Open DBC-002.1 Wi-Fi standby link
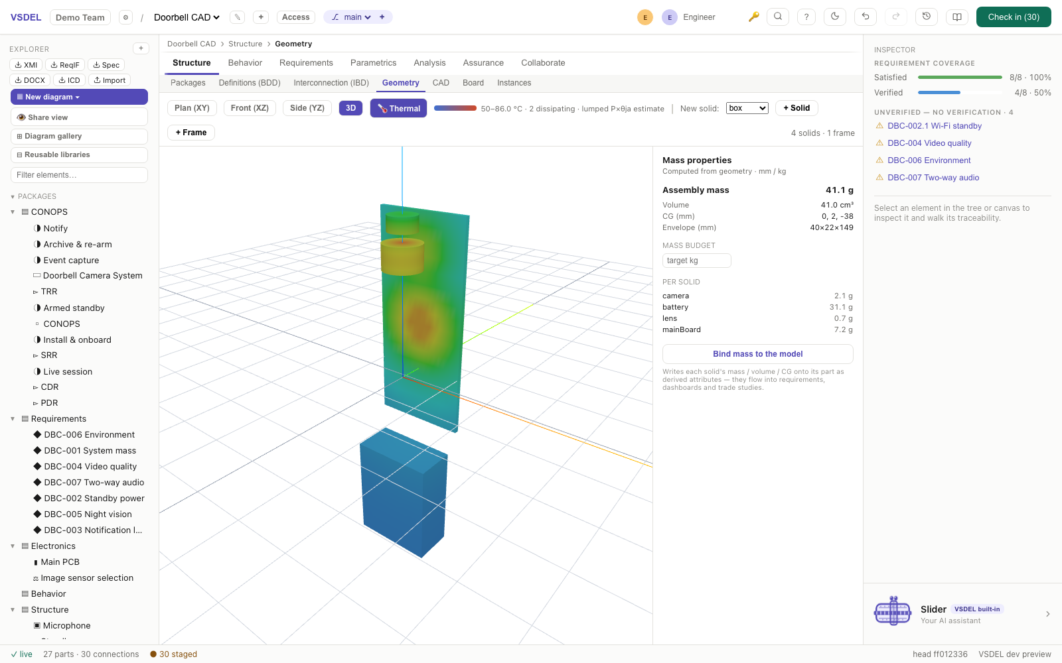The image size is (1062, 663). [x=934, y=126]
